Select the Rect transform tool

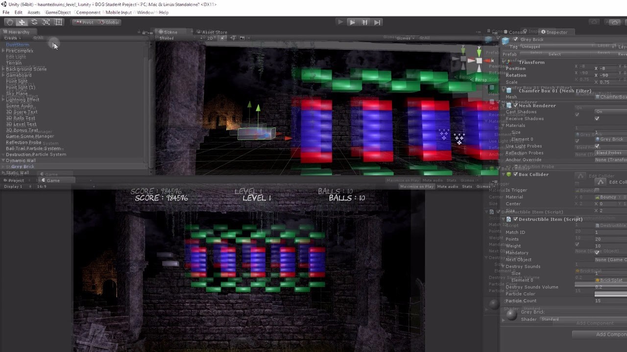pos(59,22)
